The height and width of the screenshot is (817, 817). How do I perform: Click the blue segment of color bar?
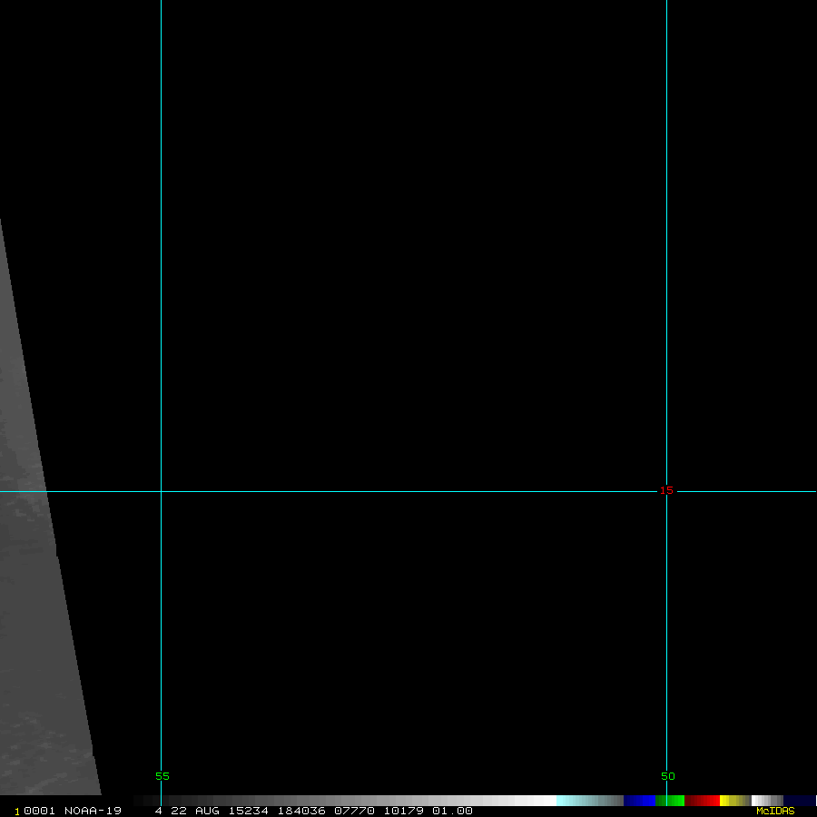click(639, 801)
